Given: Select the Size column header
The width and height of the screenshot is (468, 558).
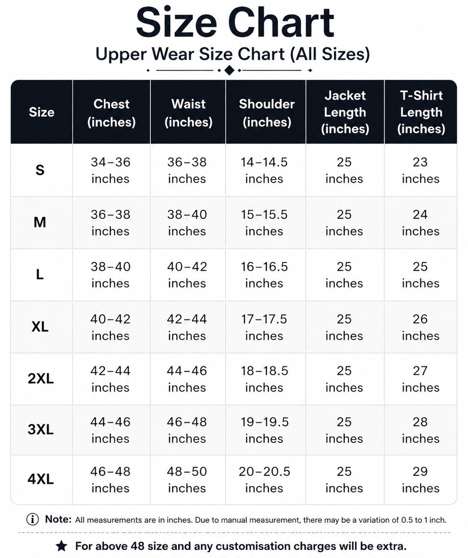Looking at the screenshot, I should [42, 112].
